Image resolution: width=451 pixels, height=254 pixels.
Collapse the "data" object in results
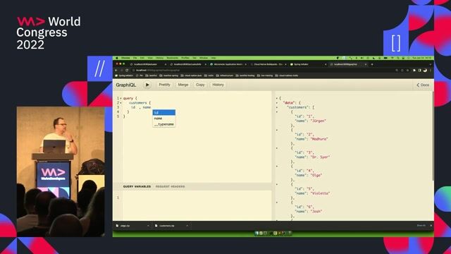[277, 103]
